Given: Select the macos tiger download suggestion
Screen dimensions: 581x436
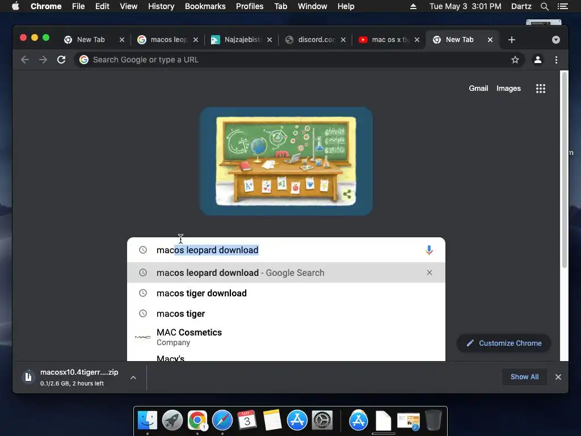Looking at the screenshot, I should point(286,293).
